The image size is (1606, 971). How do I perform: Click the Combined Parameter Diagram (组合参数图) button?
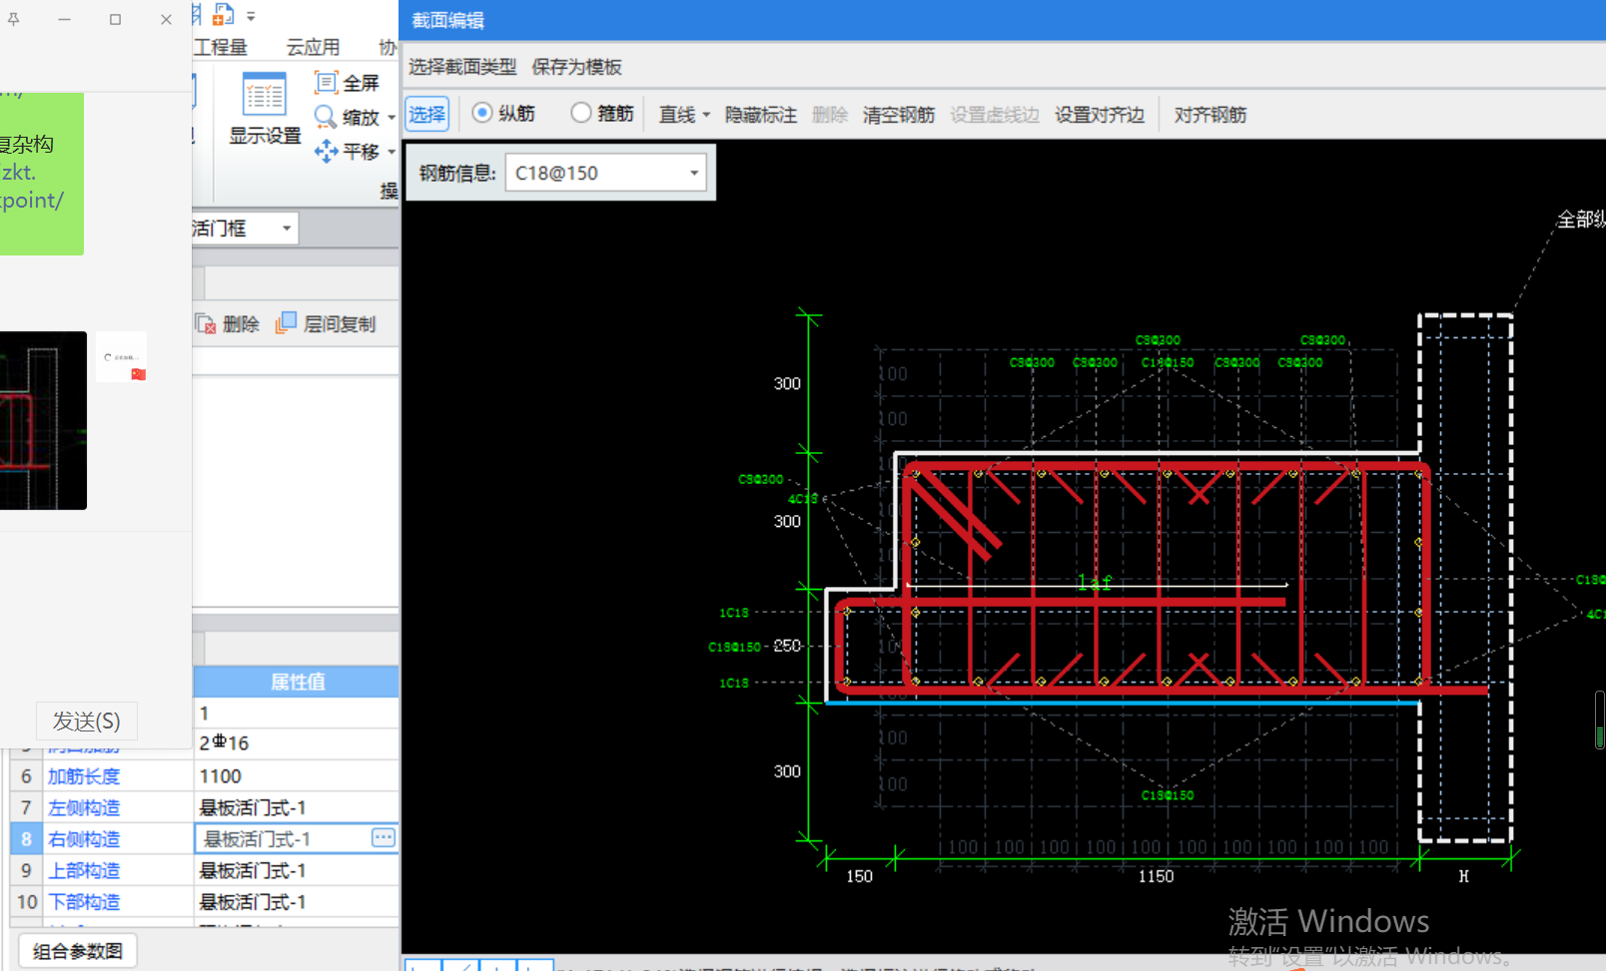pos(77,951)
